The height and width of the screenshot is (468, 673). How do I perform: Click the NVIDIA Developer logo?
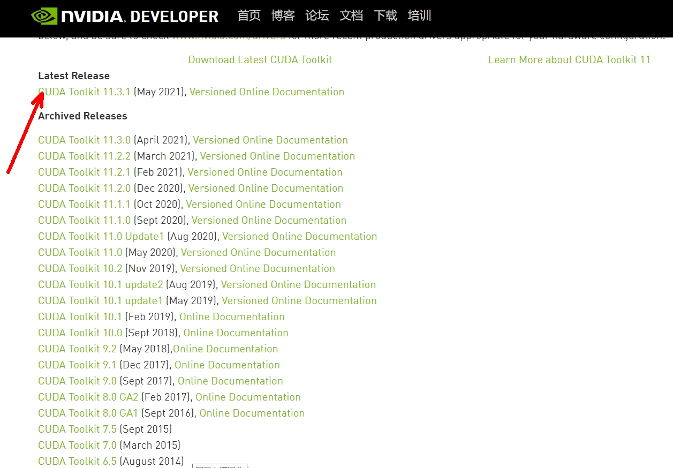point(125,16)
